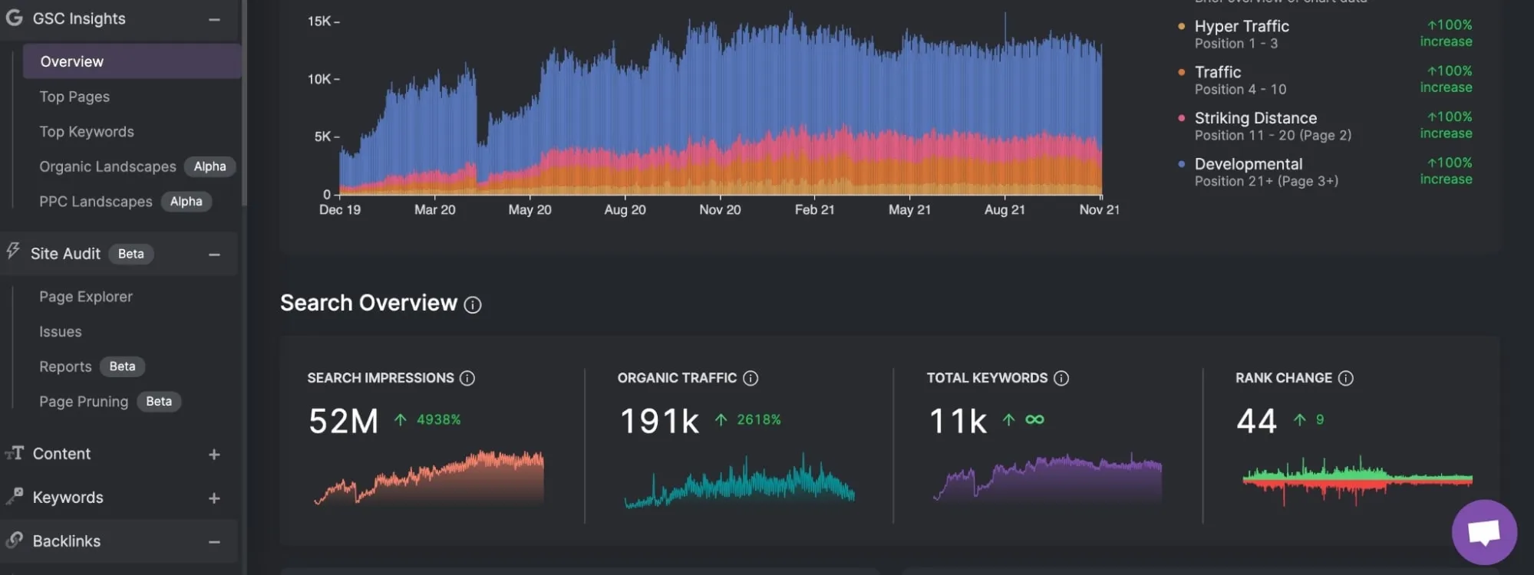Click the Backlinks link icon in sidebar
This screenshot has width=1534, height=575.
(x=14, y=540)
